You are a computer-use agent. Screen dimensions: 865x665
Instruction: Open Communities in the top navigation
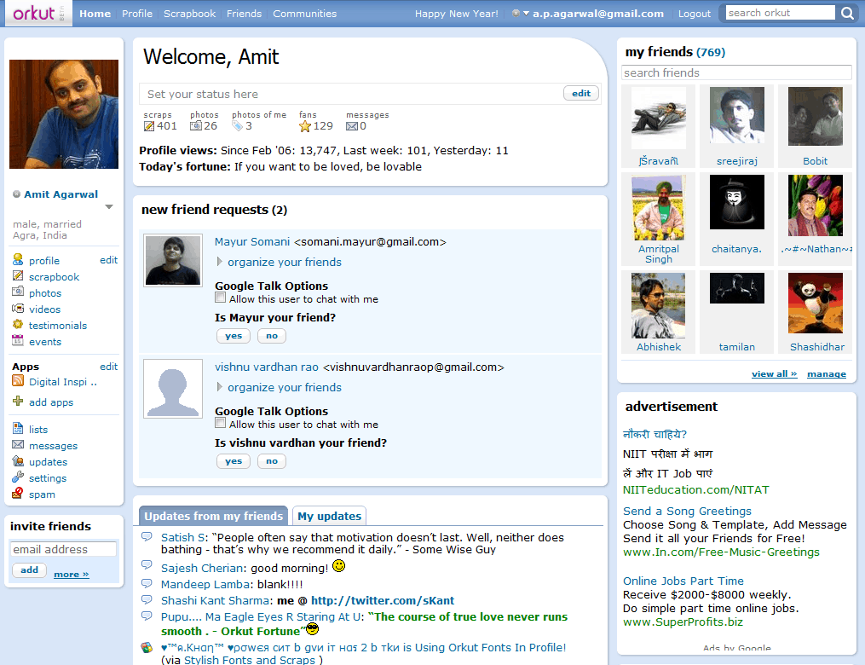(x=304, y=14)
